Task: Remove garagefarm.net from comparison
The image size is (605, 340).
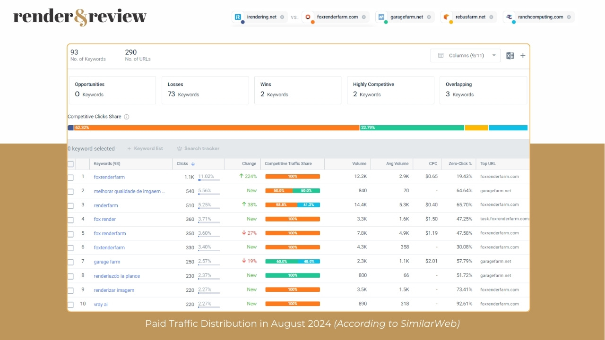Action: point(429,17)
